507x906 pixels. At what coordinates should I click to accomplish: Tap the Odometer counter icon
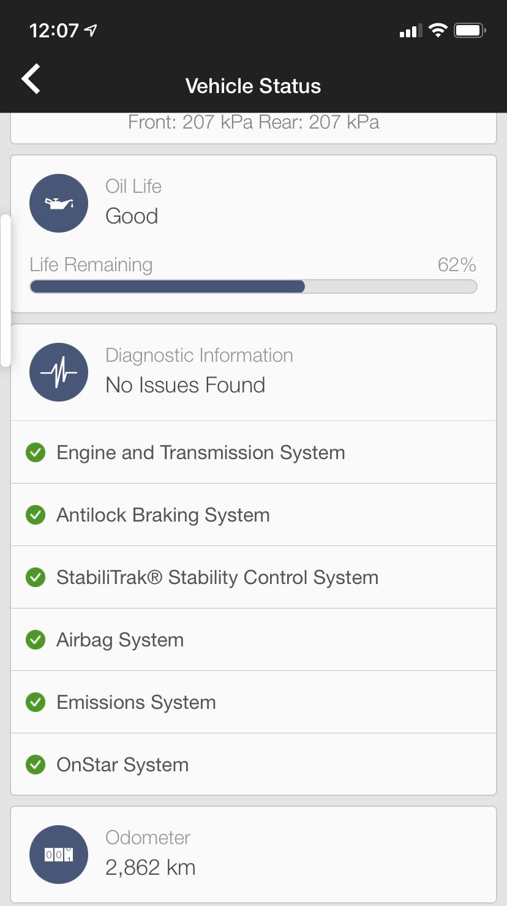click(x=59, y=855)
